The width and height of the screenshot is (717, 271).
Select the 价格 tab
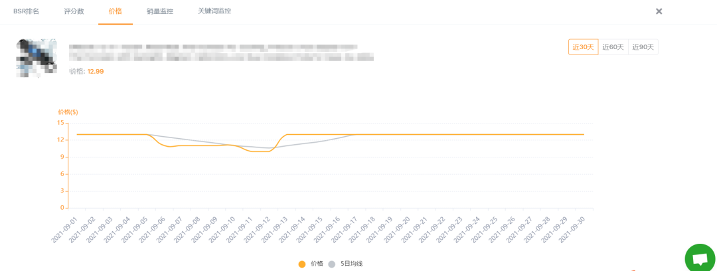(115, 11)
